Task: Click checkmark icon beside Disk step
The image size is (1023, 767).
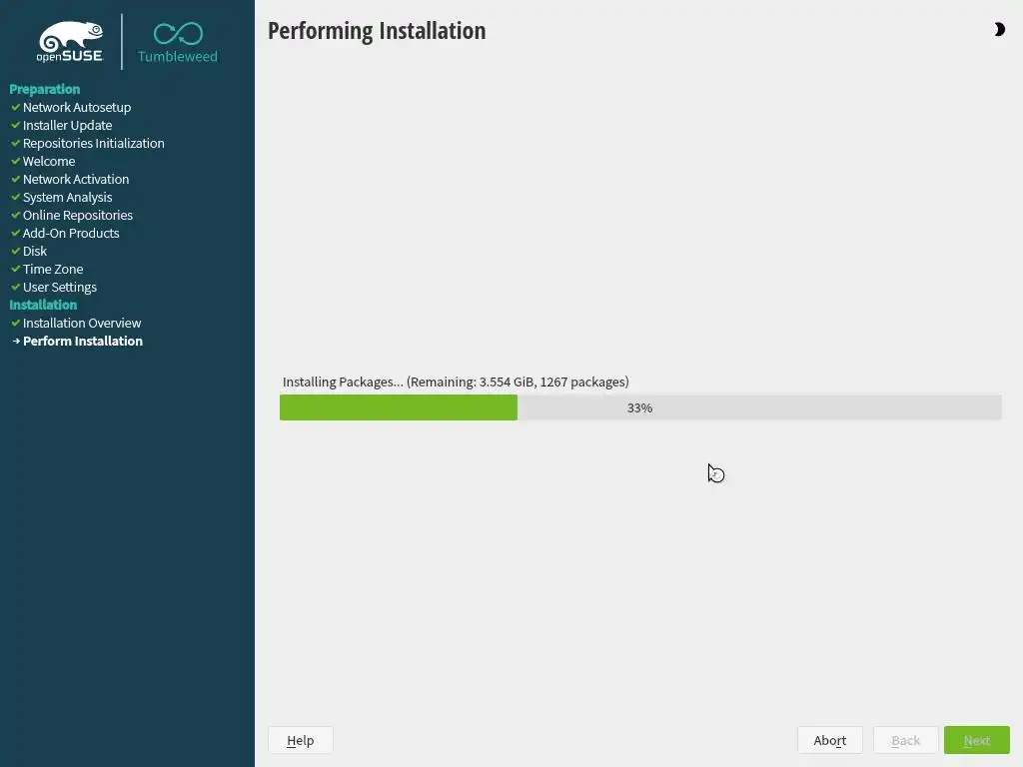Action: tap(16, 251)
